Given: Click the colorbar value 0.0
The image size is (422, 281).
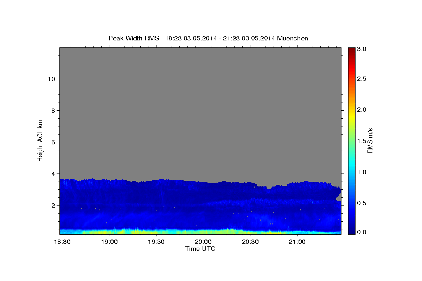Looking at the screenshot, I should point(363,232).
